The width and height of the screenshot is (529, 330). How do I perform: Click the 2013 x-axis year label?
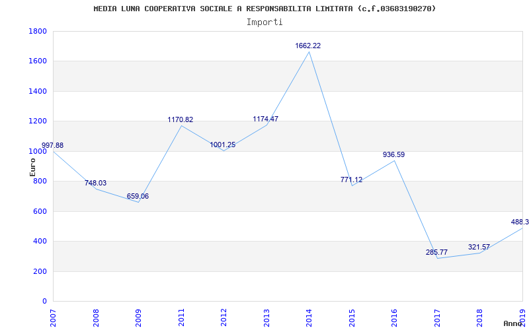pos(266,317)
